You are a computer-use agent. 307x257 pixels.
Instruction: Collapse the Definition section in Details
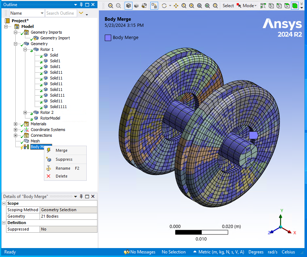tap(4, 223)
